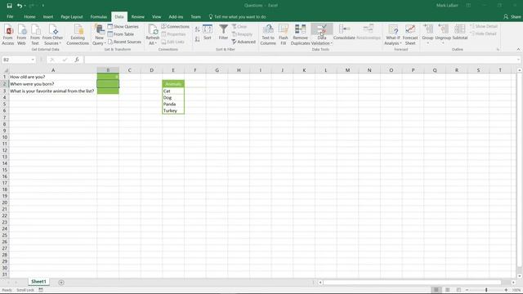Click Show Queries
This screenshot has height=294, width=523.
pyautogui.click(x=123, y=26)
